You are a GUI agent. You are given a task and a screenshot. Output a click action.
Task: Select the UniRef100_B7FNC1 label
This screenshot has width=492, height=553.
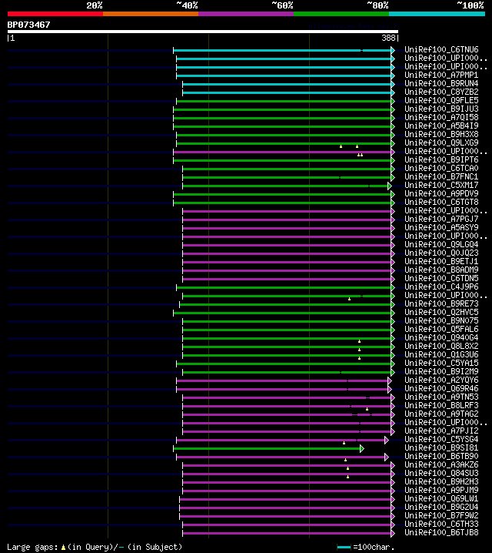click(441, 176)
